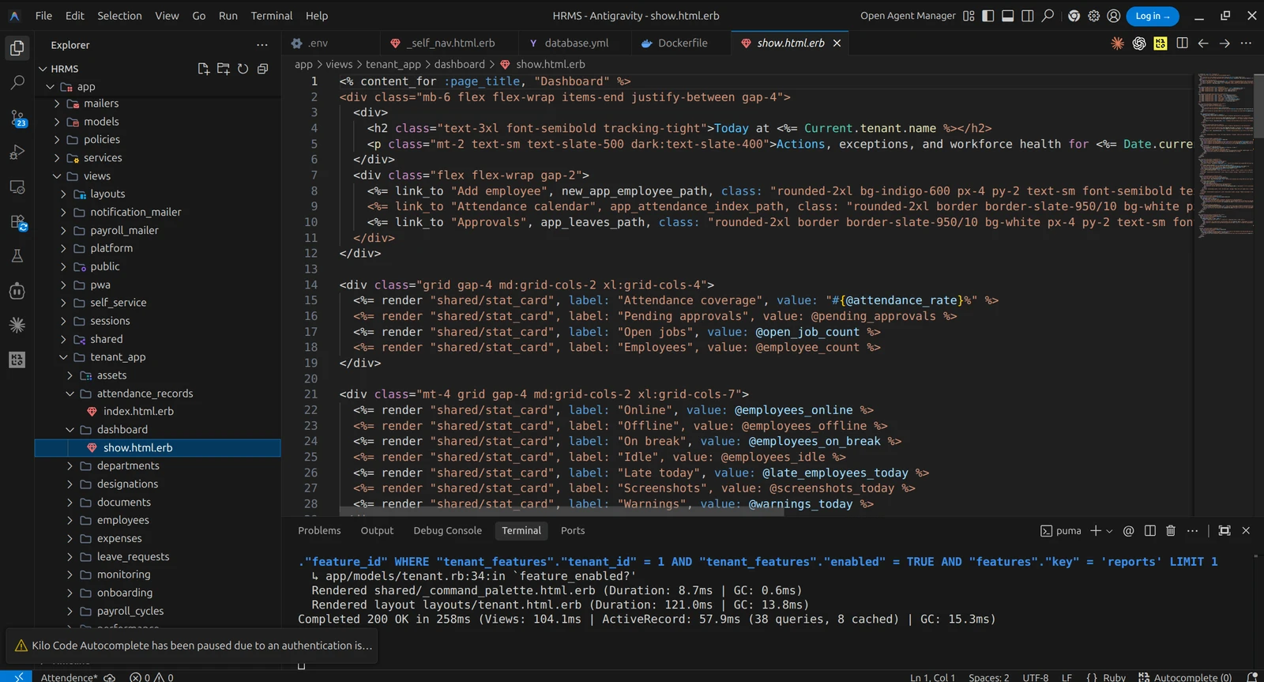
Task: Refresh the HRMS explorer tree
Action: (x=243, y=69)
